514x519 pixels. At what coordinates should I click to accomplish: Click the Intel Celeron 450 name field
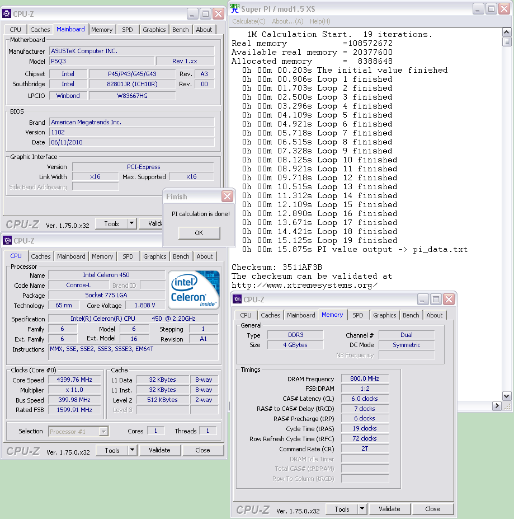[x=106, y=275]
